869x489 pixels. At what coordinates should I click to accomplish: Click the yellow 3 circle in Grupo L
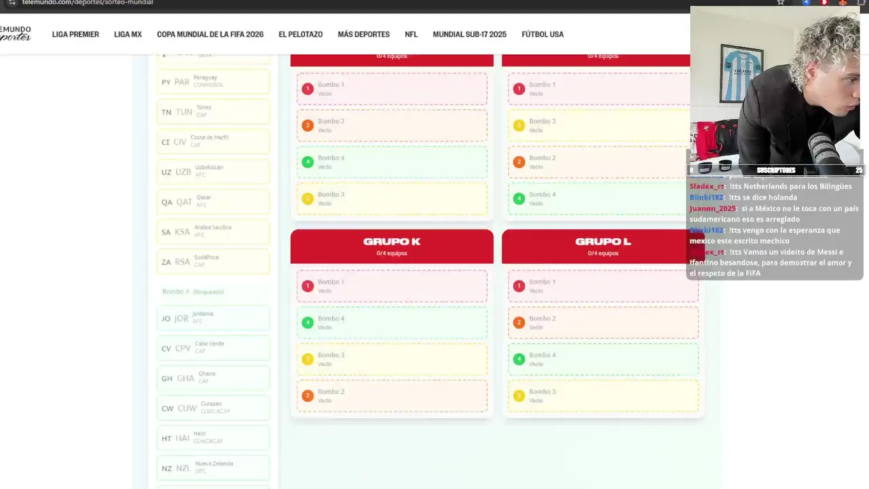(519, 396)
